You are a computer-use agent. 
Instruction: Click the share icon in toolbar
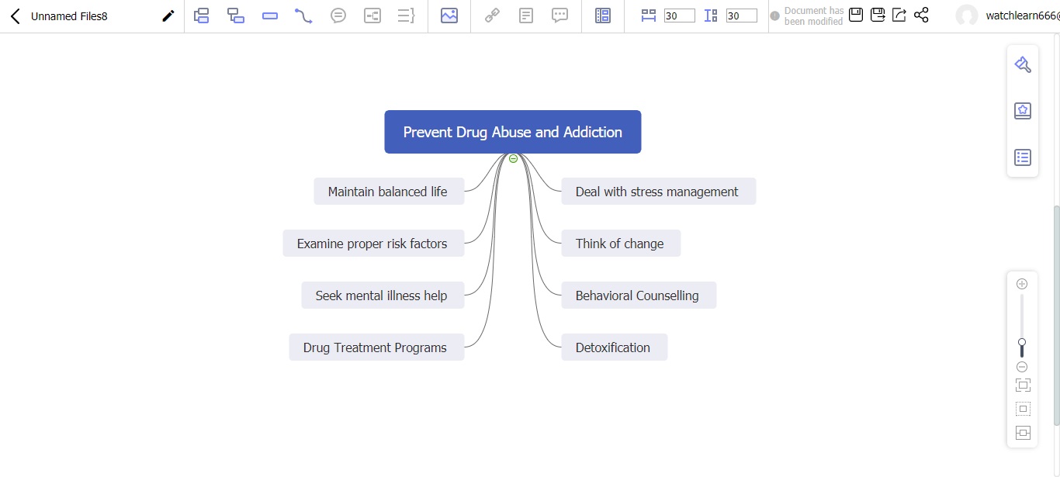pos(921,16)
